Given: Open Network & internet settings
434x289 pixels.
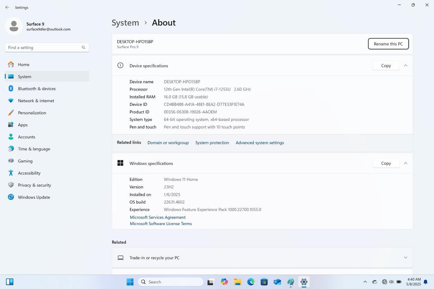Looking at the screenshot, I should (x=47, y=101).
